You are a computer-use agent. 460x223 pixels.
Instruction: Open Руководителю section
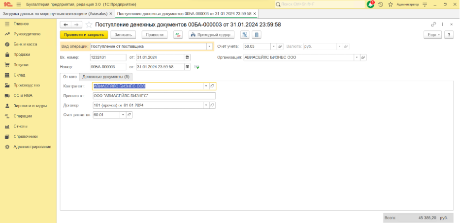(27, 34)
